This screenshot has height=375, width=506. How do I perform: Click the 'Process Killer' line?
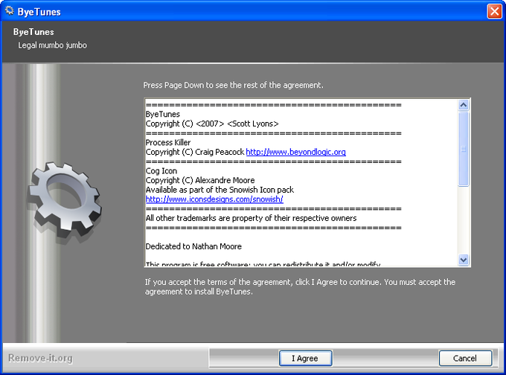[168, 142]
